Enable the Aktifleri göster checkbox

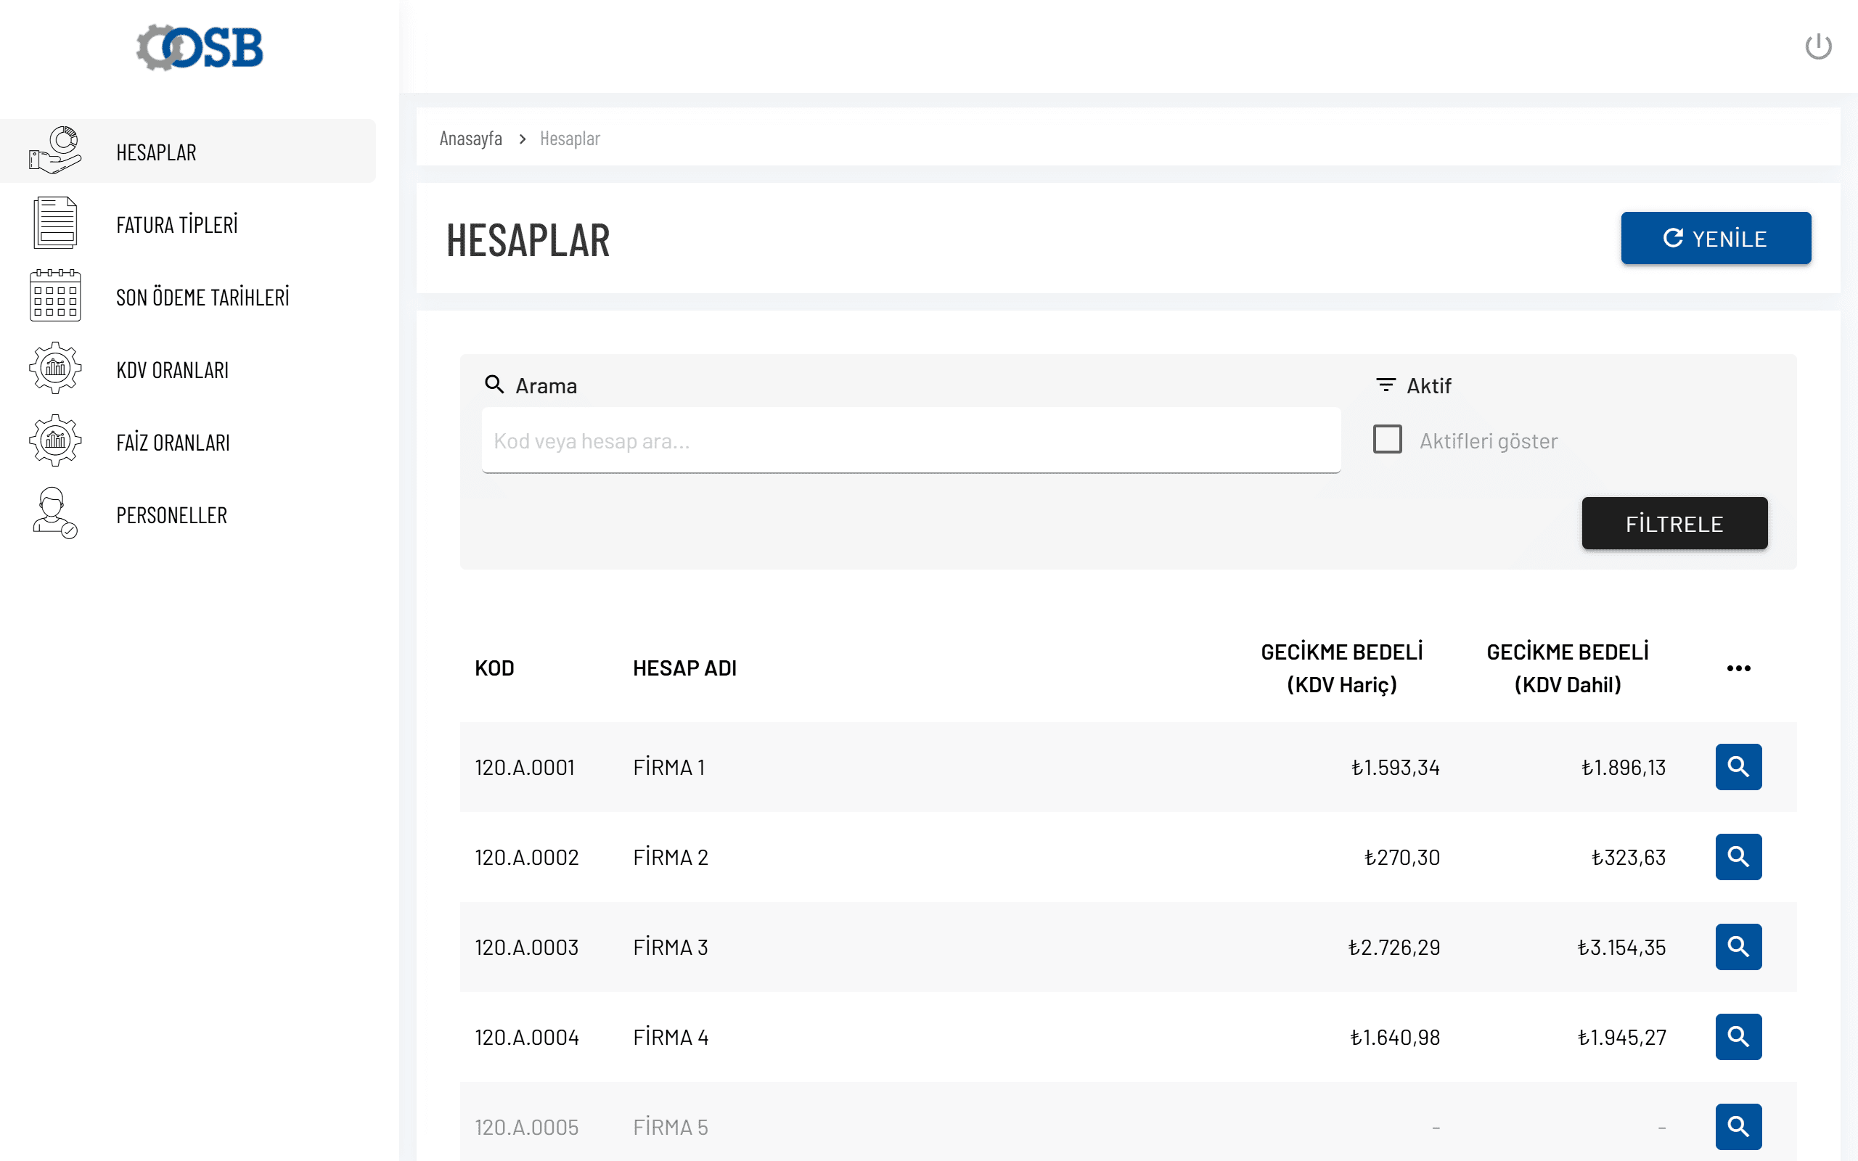point(1386,440)
